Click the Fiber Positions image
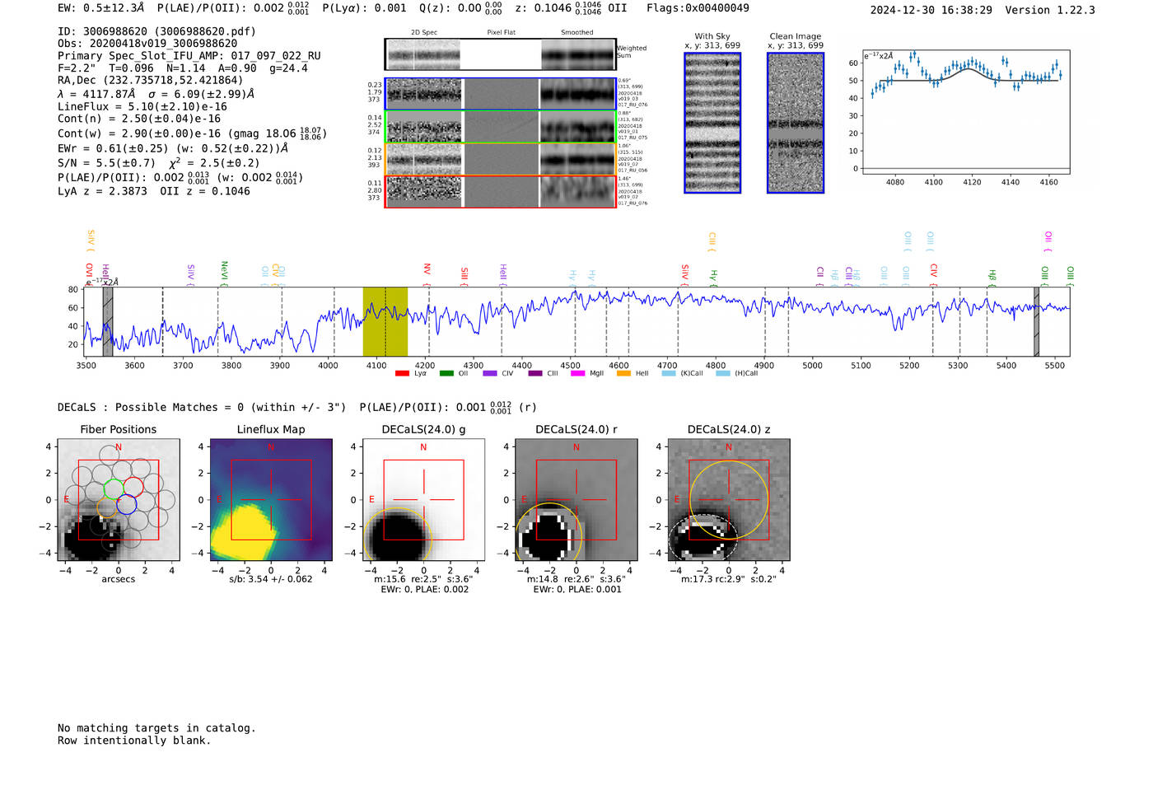Image resolution: width=1153 pixels, height=785 pixels. (x=119, y=500)
